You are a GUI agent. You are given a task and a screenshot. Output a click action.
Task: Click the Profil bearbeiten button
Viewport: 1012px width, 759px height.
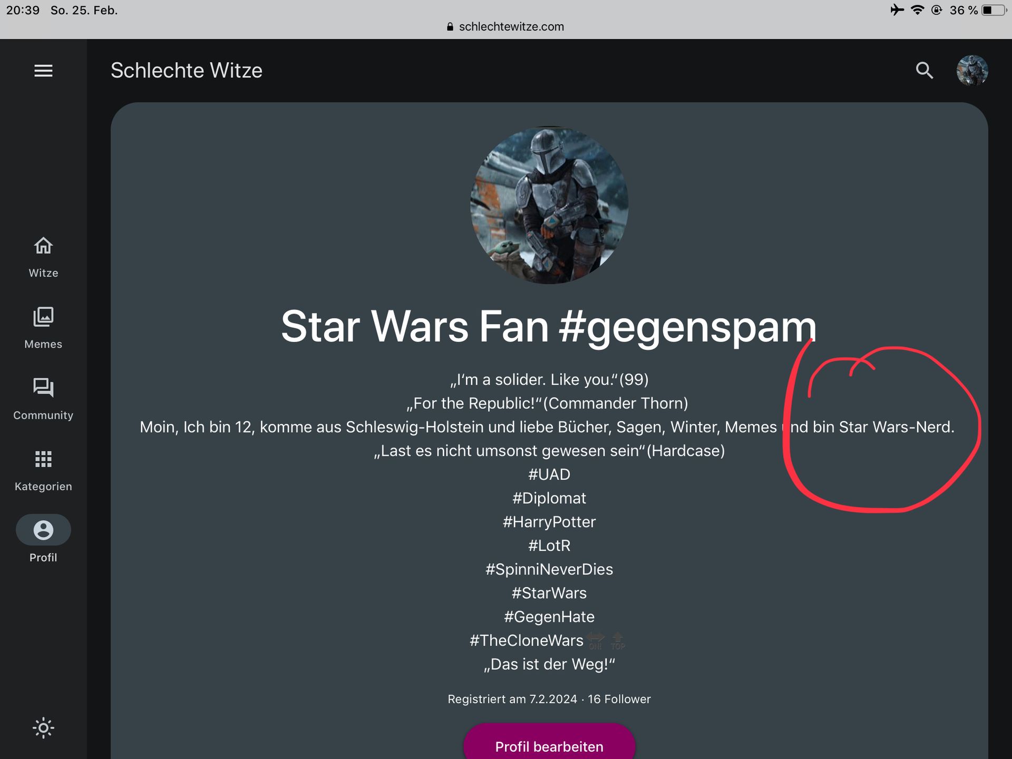coord(549,745)
